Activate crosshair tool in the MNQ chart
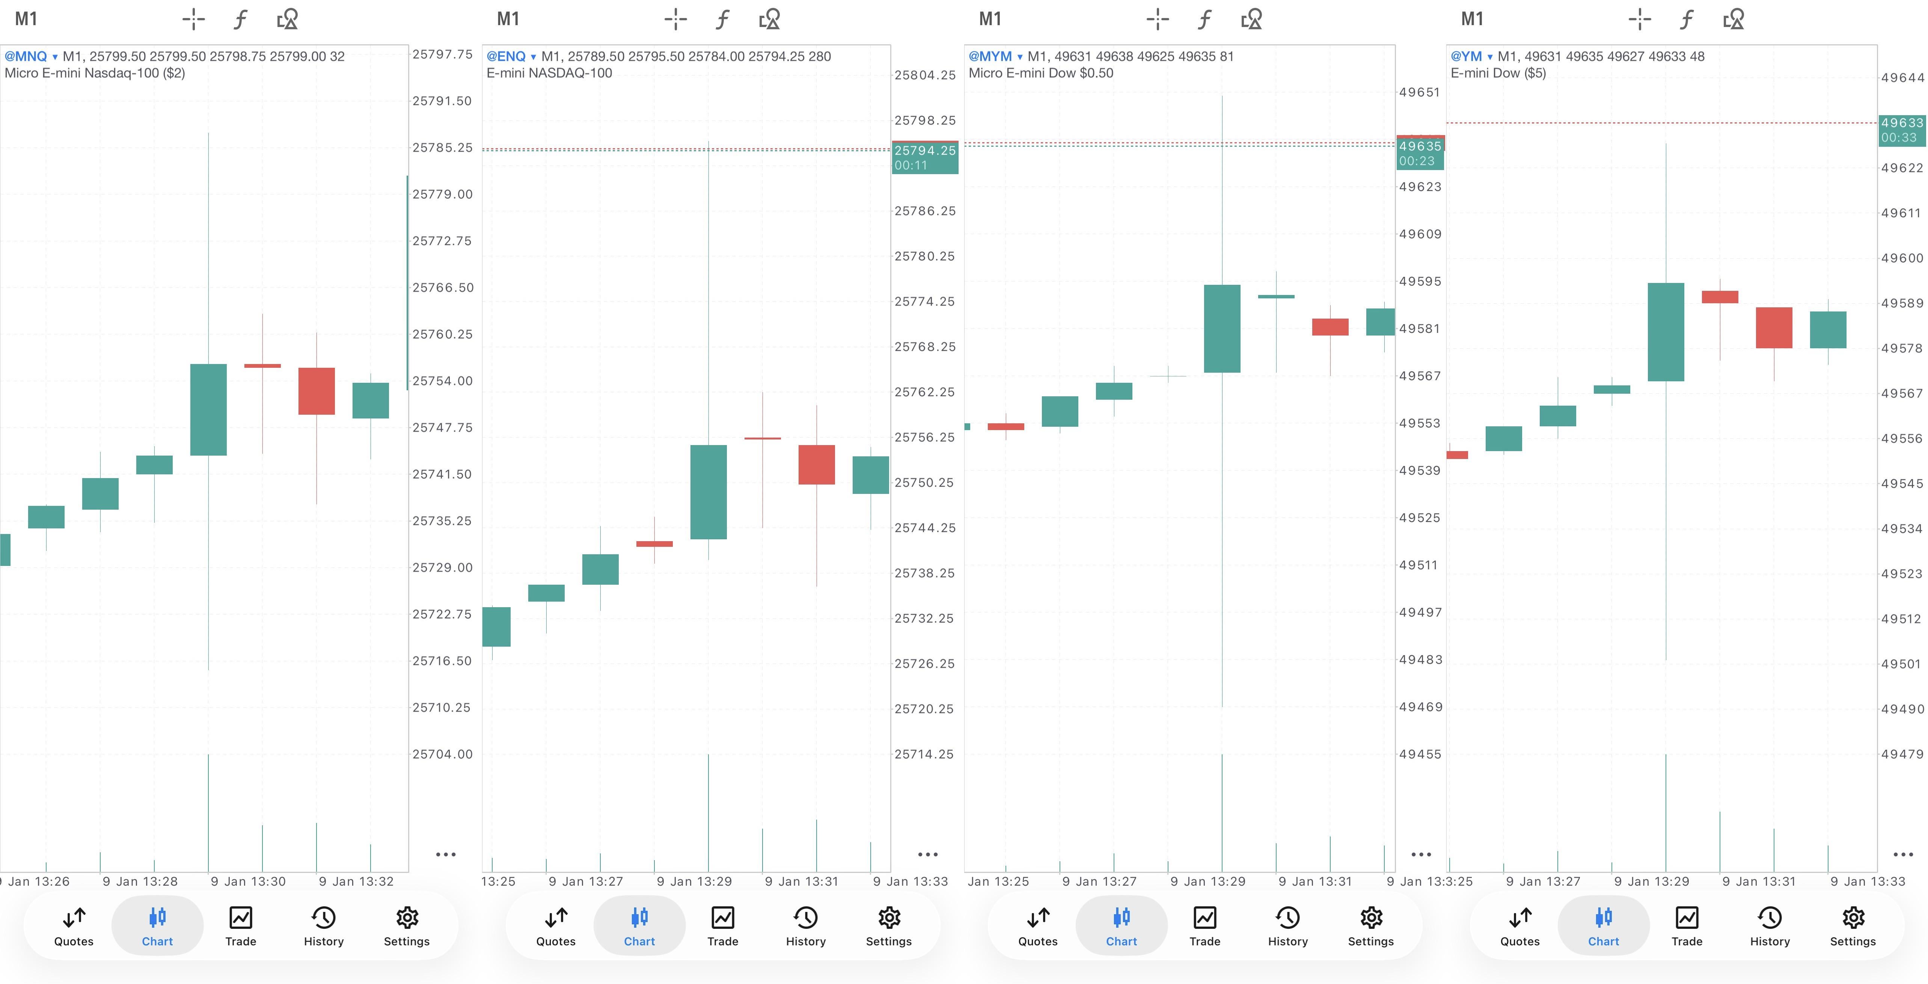This screenshot has width=1928, height=984. 193,20
